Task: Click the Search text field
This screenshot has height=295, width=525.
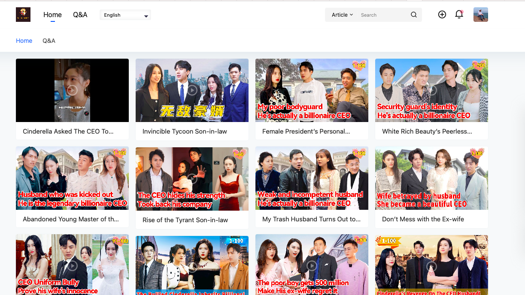Action: pyautogui.click(x=382, y=15)
